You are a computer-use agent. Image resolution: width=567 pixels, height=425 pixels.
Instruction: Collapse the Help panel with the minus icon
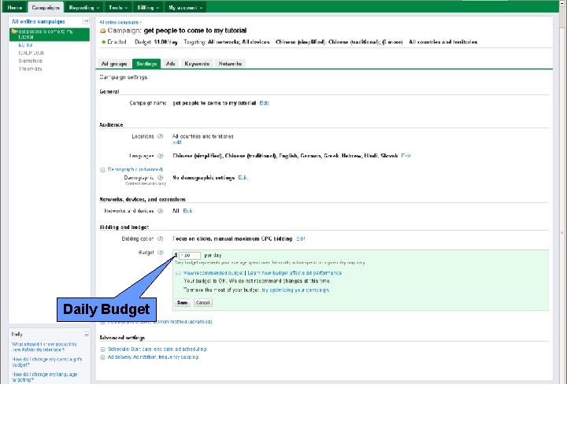click(x=87, y=334)
